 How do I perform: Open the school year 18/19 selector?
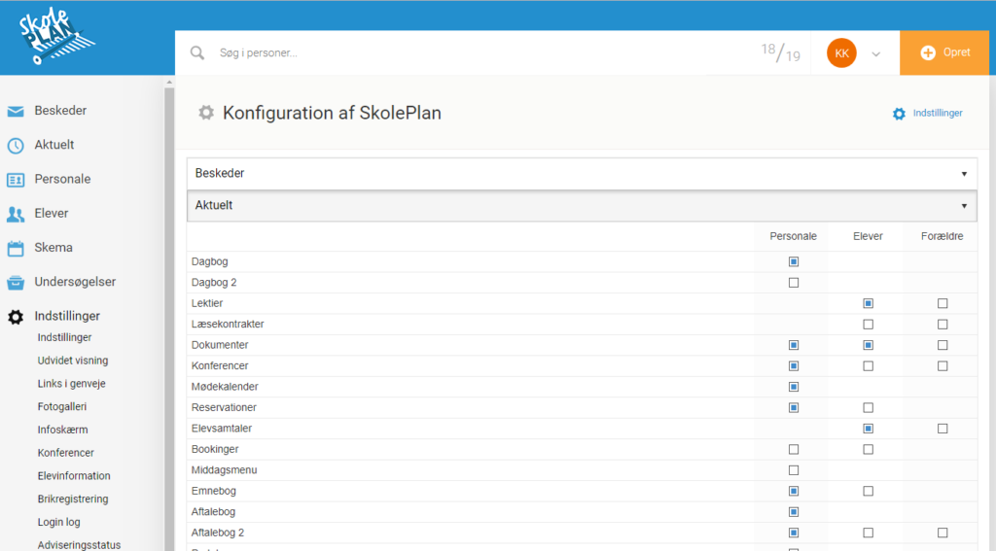click(781, 52)
